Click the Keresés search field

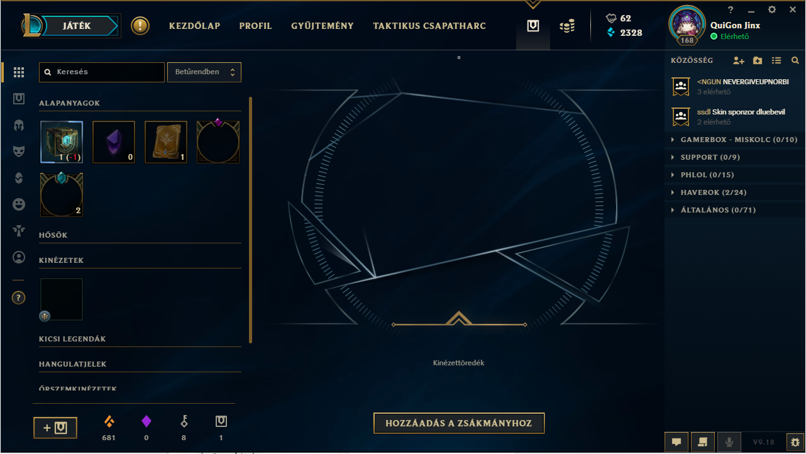click(x=102, y=72)
